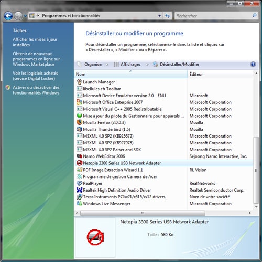
Task: Open Afficher les mises à jour installées
Action: click(x=35, y=42)
